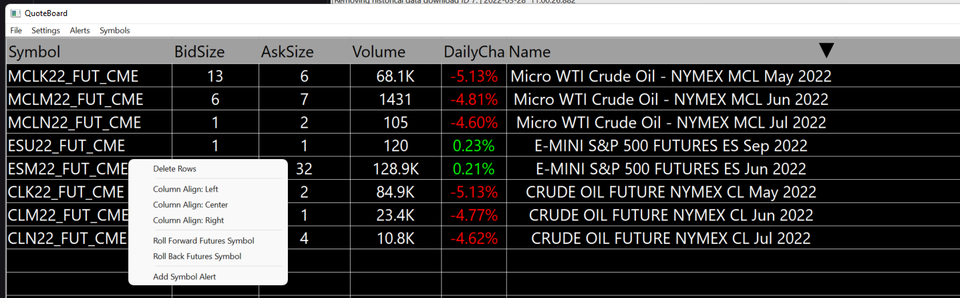
Task: Select the MCLK22_FUT_CME symbol cell
Action: pos(76,76)
